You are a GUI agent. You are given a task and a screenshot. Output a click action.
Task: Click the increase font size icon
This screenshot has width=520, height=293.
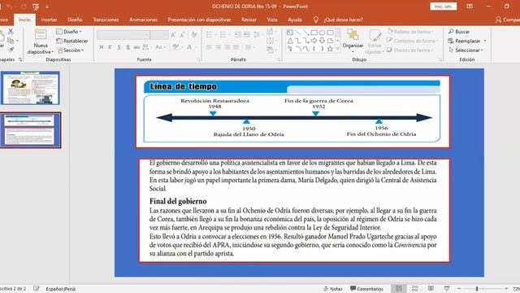[173, 35]
